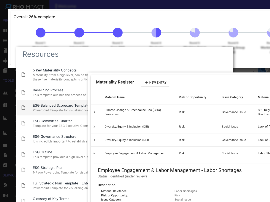This screenshot has height=202, width=270.
Task: Click the clipboard alert icon in the sidebar
Action: (5, 105)
